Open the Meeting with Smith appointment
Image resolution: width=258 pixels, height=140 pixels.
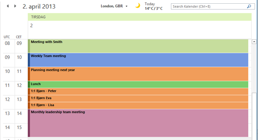click(x=138, y=46)
